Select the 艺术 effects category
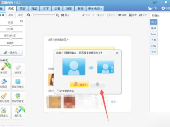 154,52
